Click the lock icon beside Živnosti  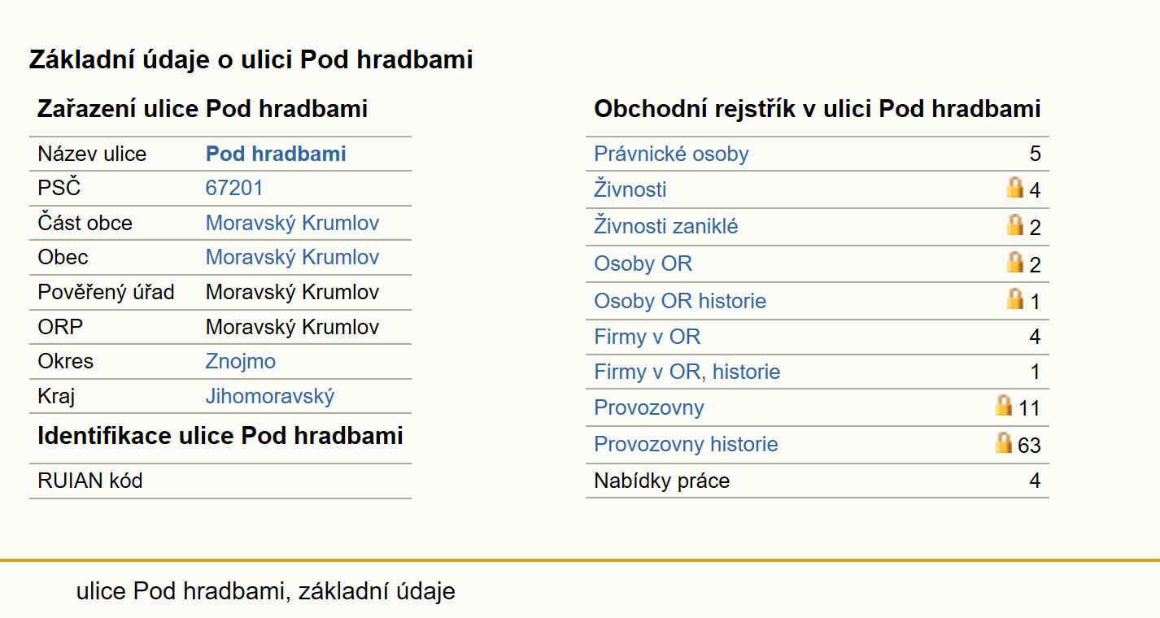[1015, 188]
